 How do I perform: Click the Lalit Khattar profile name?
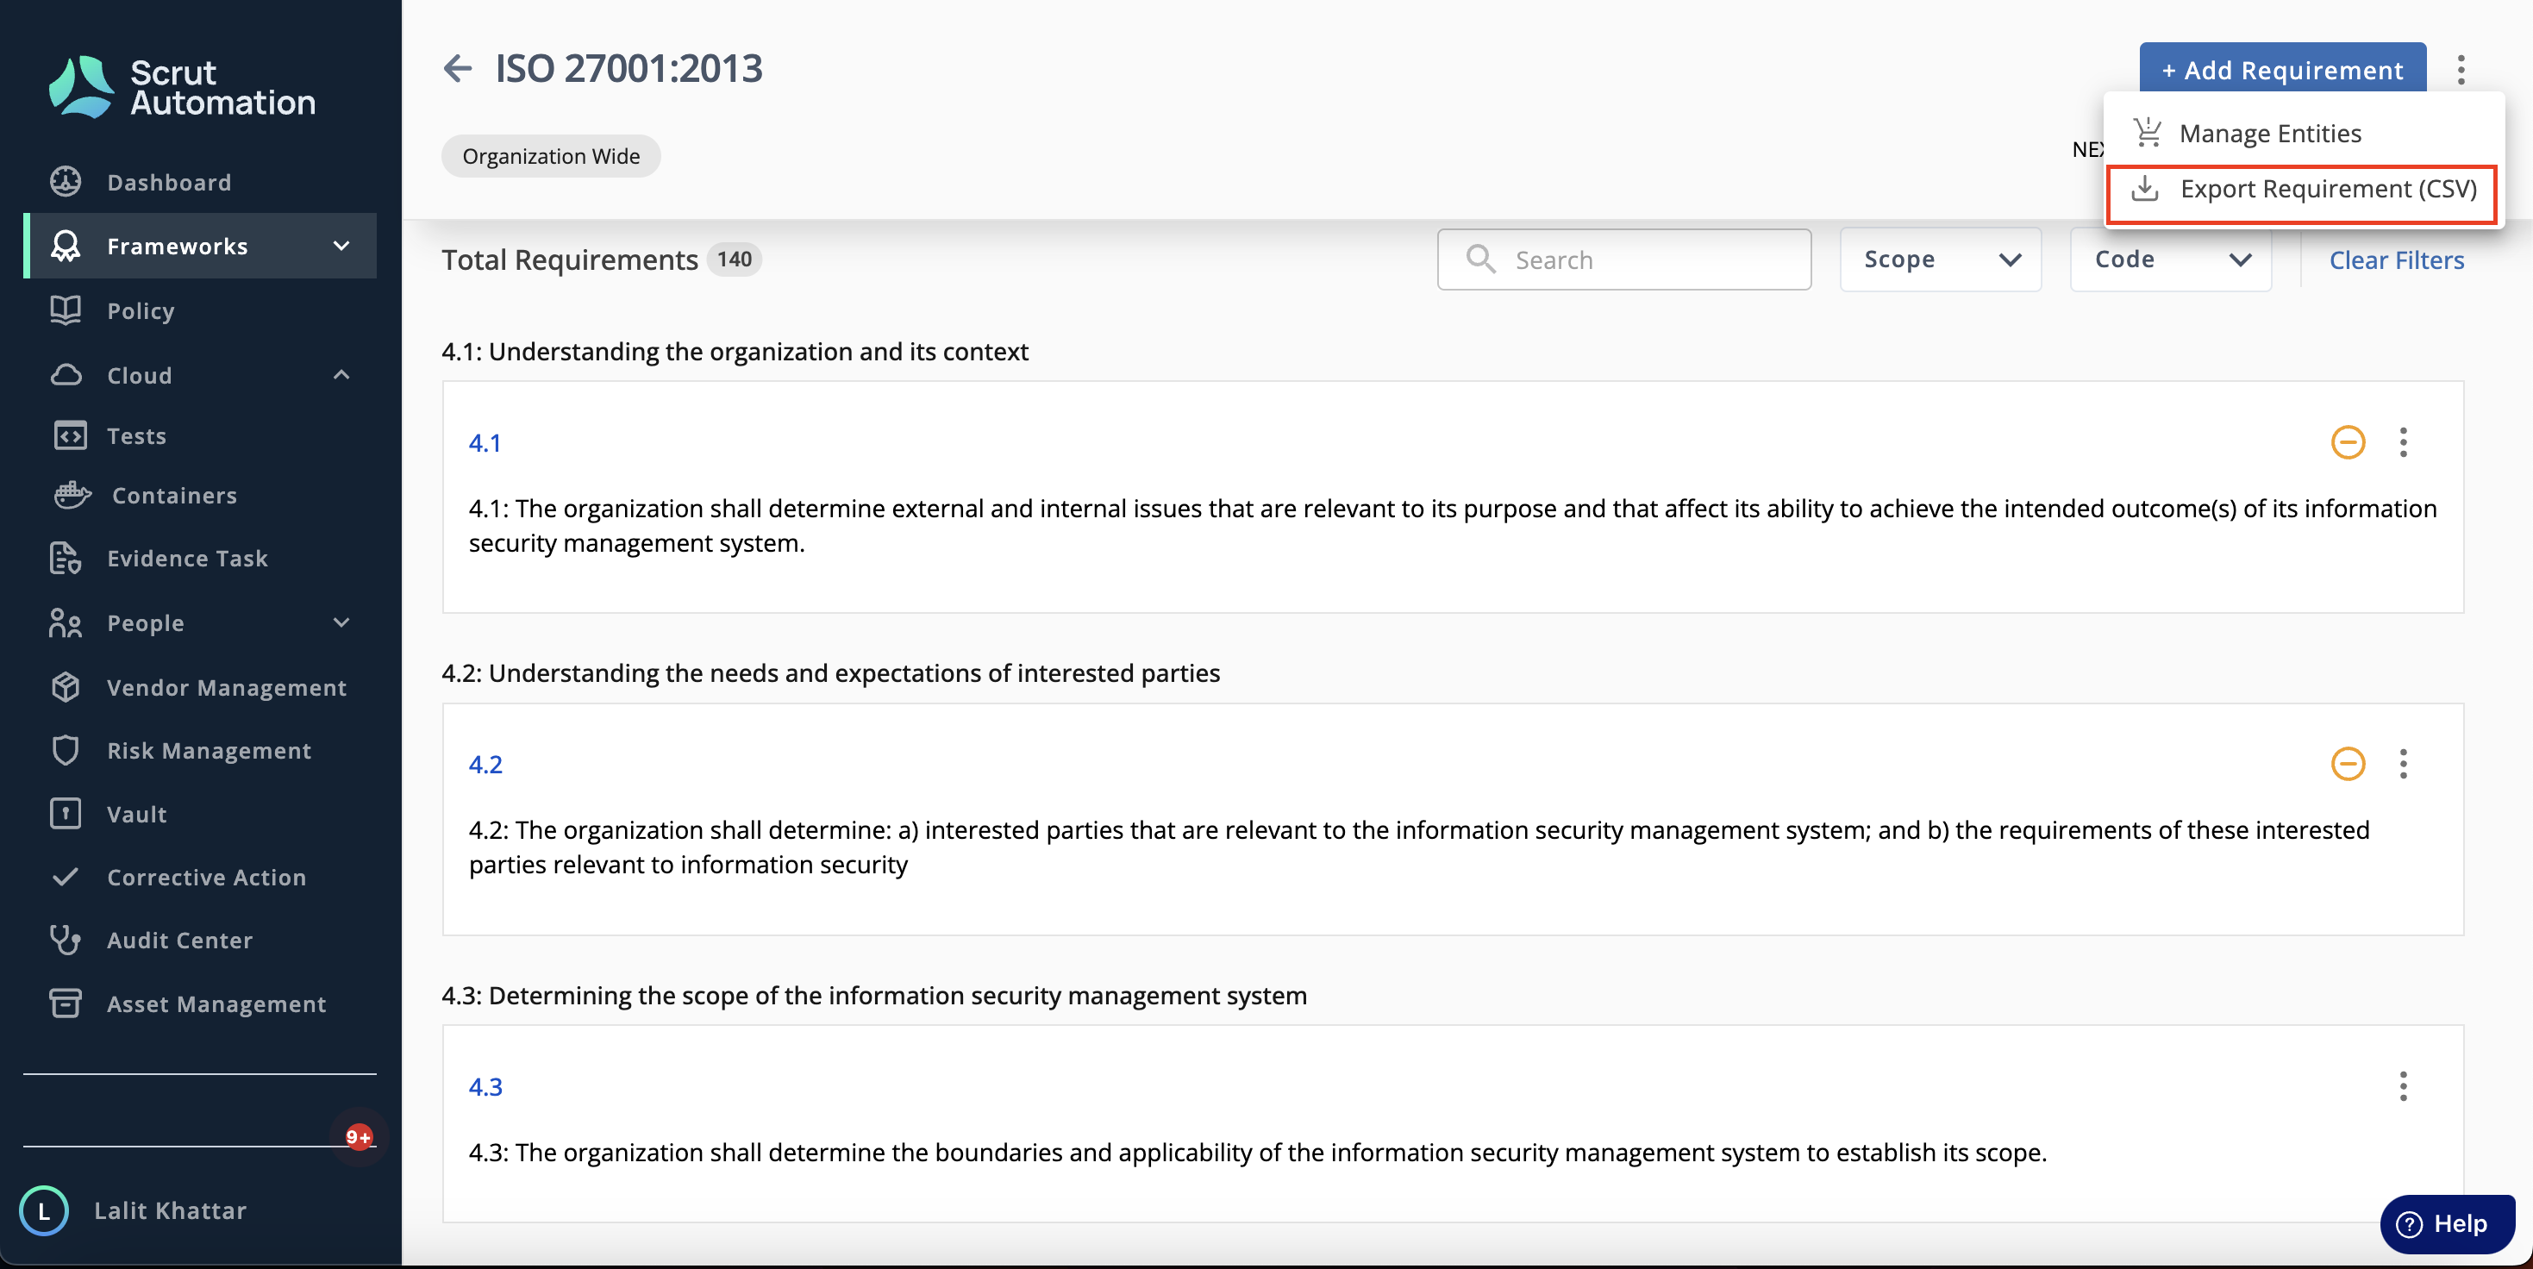tap(170, 1210)
